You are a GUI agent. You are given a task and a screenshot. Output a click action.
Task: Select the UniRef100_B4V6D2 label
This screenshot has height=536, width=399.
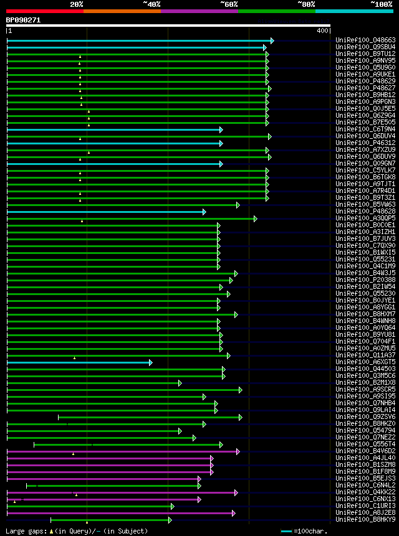pyautogui.click(x=365, y=451)
